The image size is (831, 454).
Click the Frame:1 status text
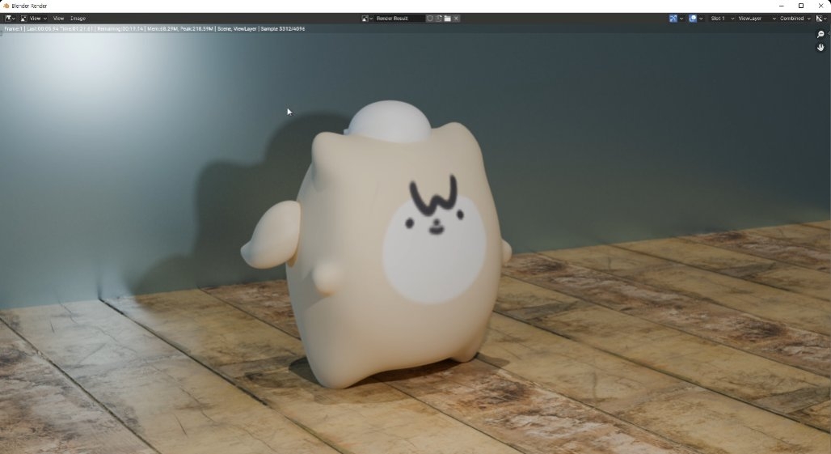pyautogui.click(x=13, y=28)
